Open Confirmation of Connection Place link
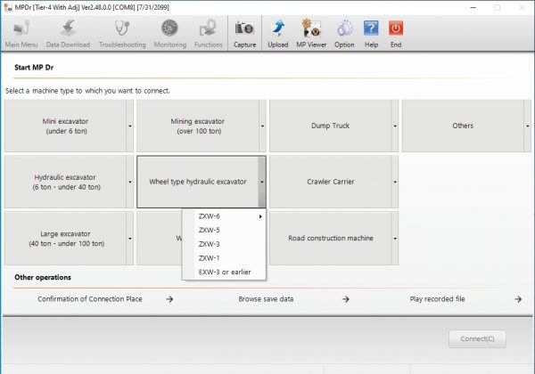 (90, 299)
